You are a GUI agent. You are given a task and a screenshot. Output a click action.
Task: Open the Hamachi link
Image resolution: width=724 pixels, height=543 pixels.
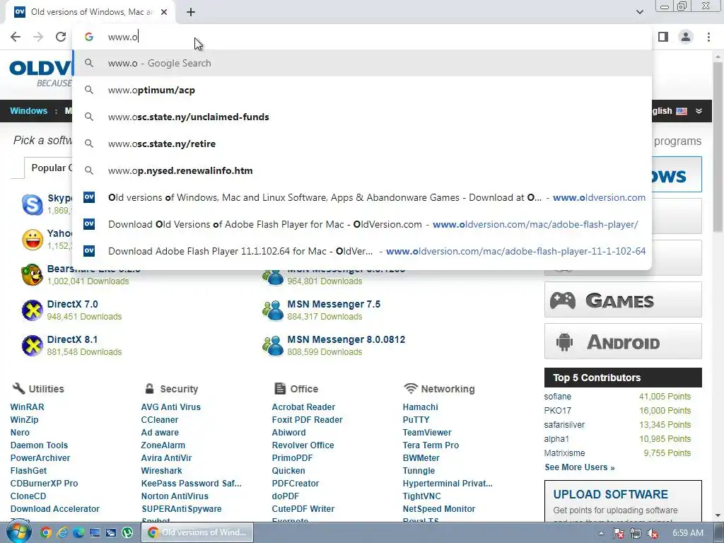click(x=420, y=407)
